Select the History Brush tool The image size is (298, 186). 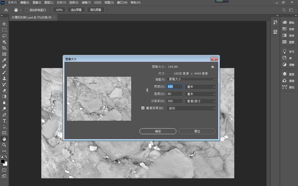(4, 84)
